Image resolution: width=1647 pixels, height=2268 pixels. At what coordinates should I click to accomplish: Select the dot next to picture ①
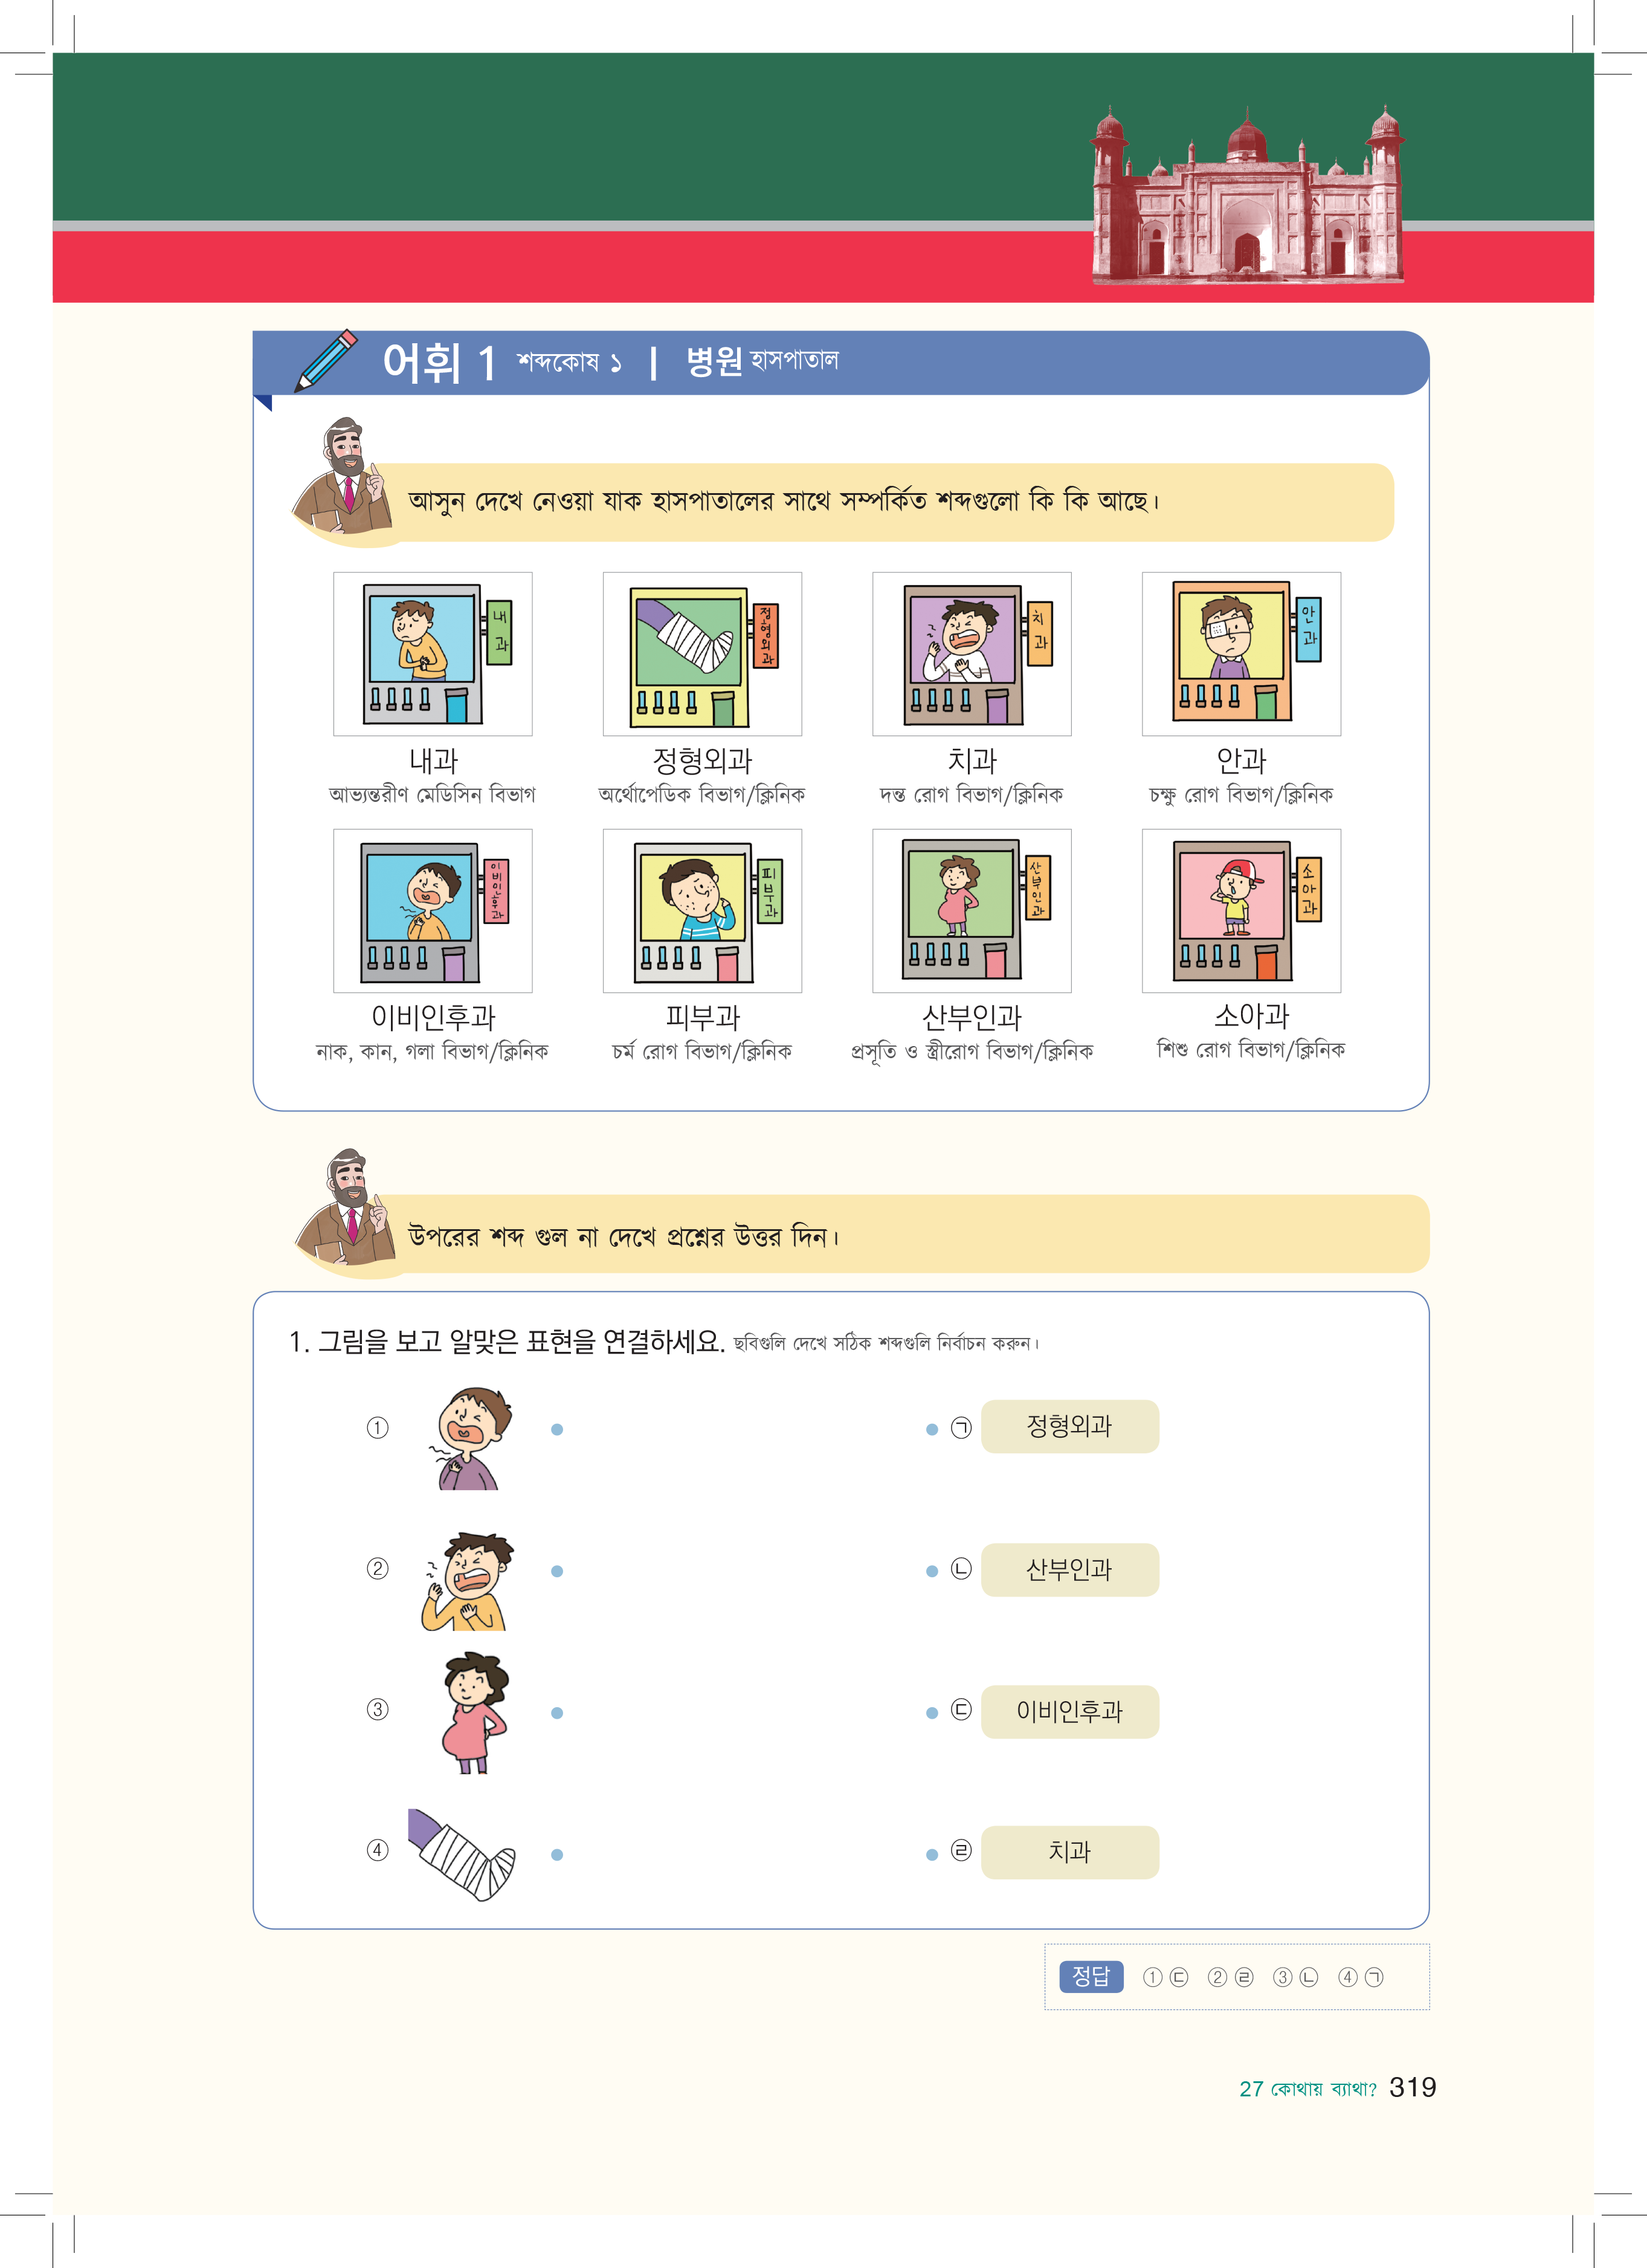pyautogui.click(x=557, y=1429)
